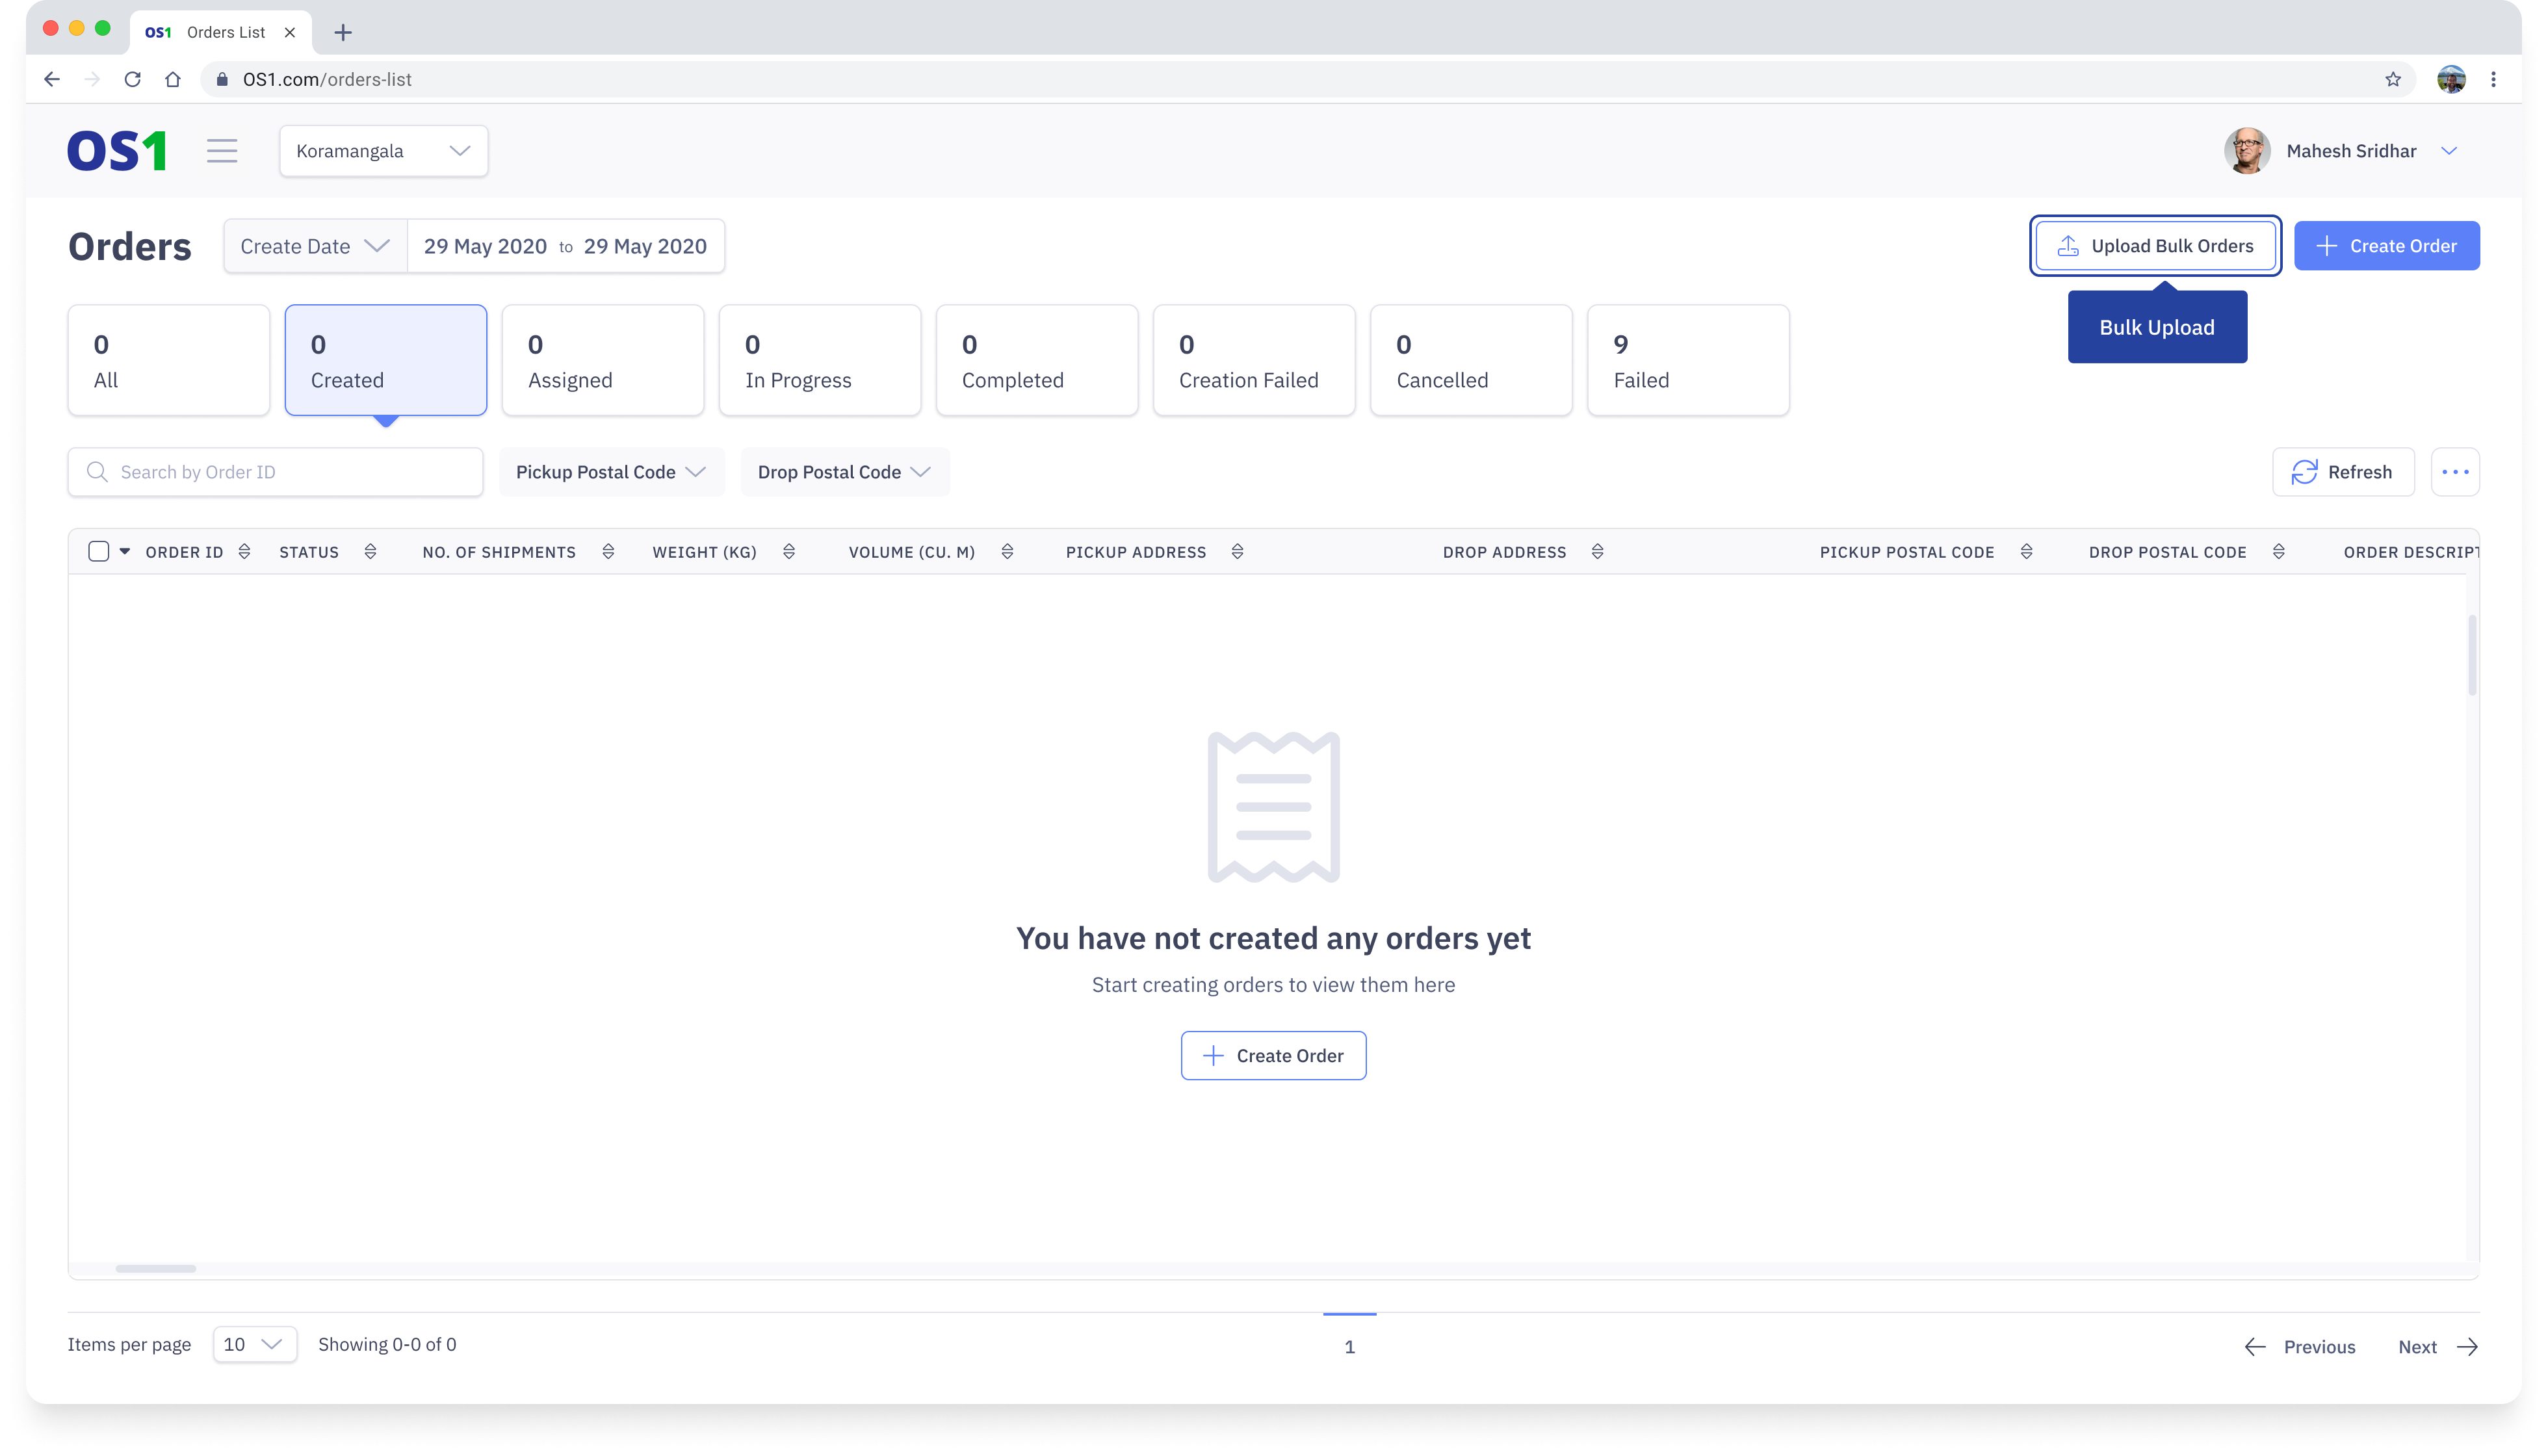The image size is (2548, 1456).
Task: Tick the select-all orders checkbox
Action: tap(98, 552)
